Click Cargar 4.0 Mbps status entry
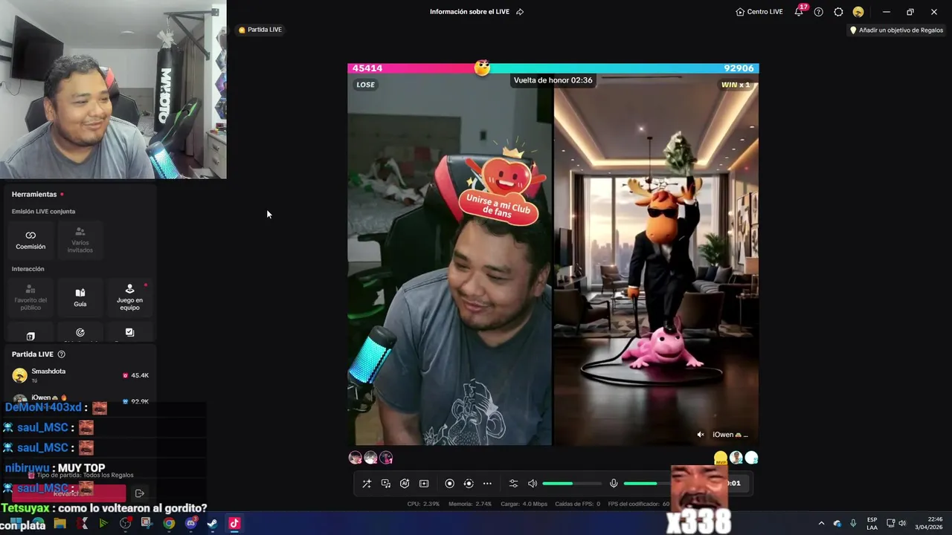Image resolution: width=952 pixels, height=535 pixels. point(524,504)
